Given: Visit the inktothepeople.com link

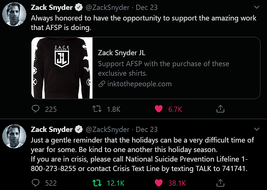Looking at the screenshot, I should (x=139, y=84).
